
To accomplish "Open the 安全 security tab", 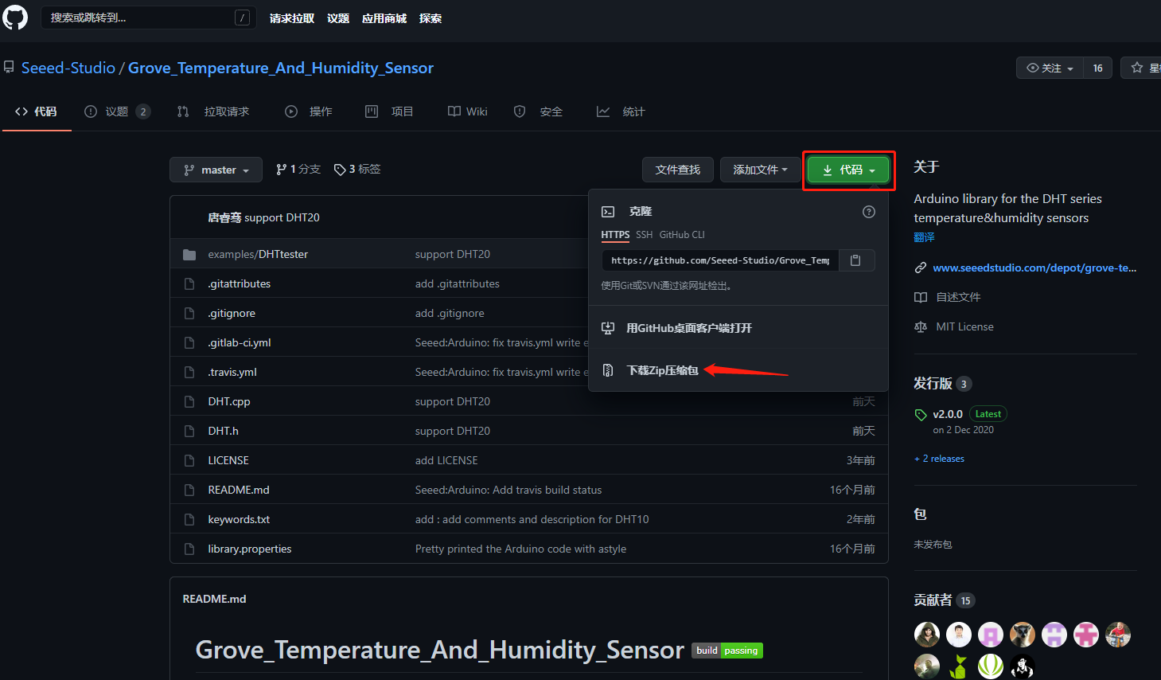I will [x=539, y=111].
